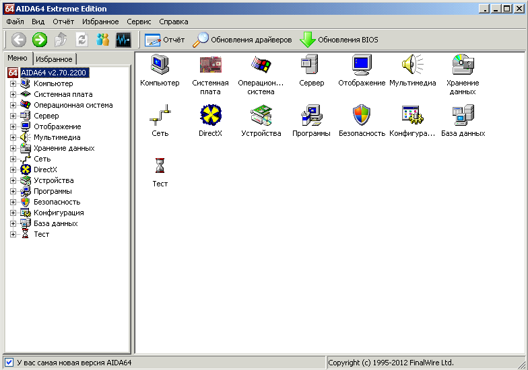This screenshot has height=370, width=528.
Task: Expand the Мультимедиа tree node
Action: pyautogui.click(x=13, y=137)
